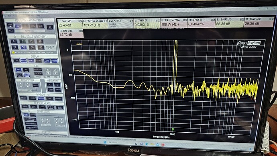Viewport: 277px width, 156px height.
Task: Add the SNR measurement
Action: (60, 107)
